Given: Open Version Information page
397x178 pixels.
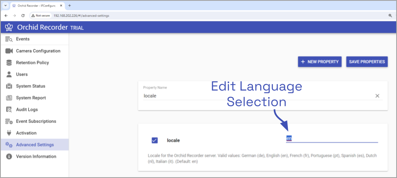Looking at the screenshot, I should pyautogui.click(x=35, y=156).
